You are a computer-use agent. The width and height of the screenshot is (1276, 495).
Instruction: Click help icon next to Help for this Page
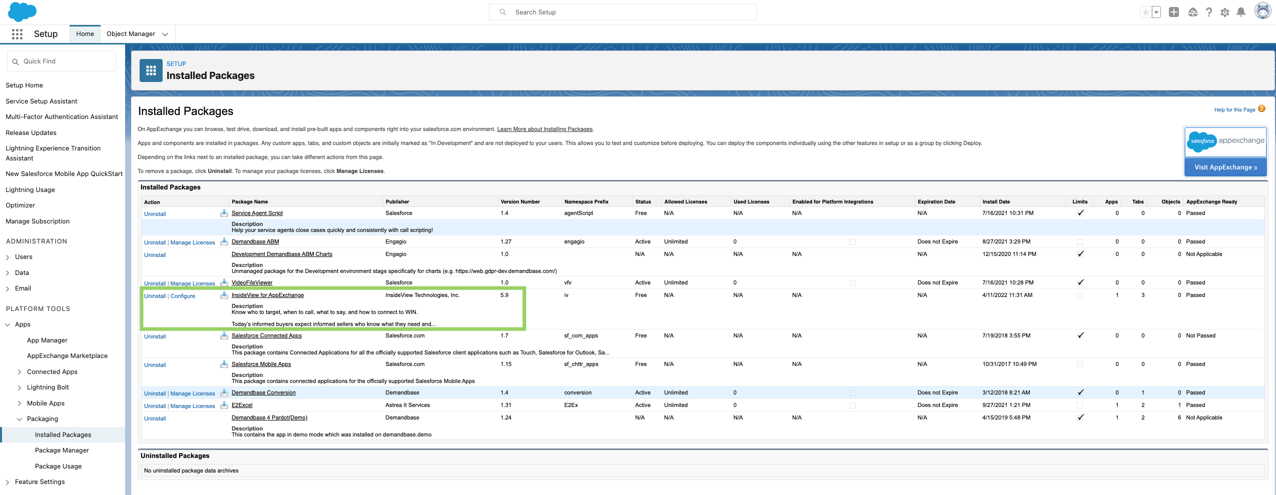[x=1261, y=109]
